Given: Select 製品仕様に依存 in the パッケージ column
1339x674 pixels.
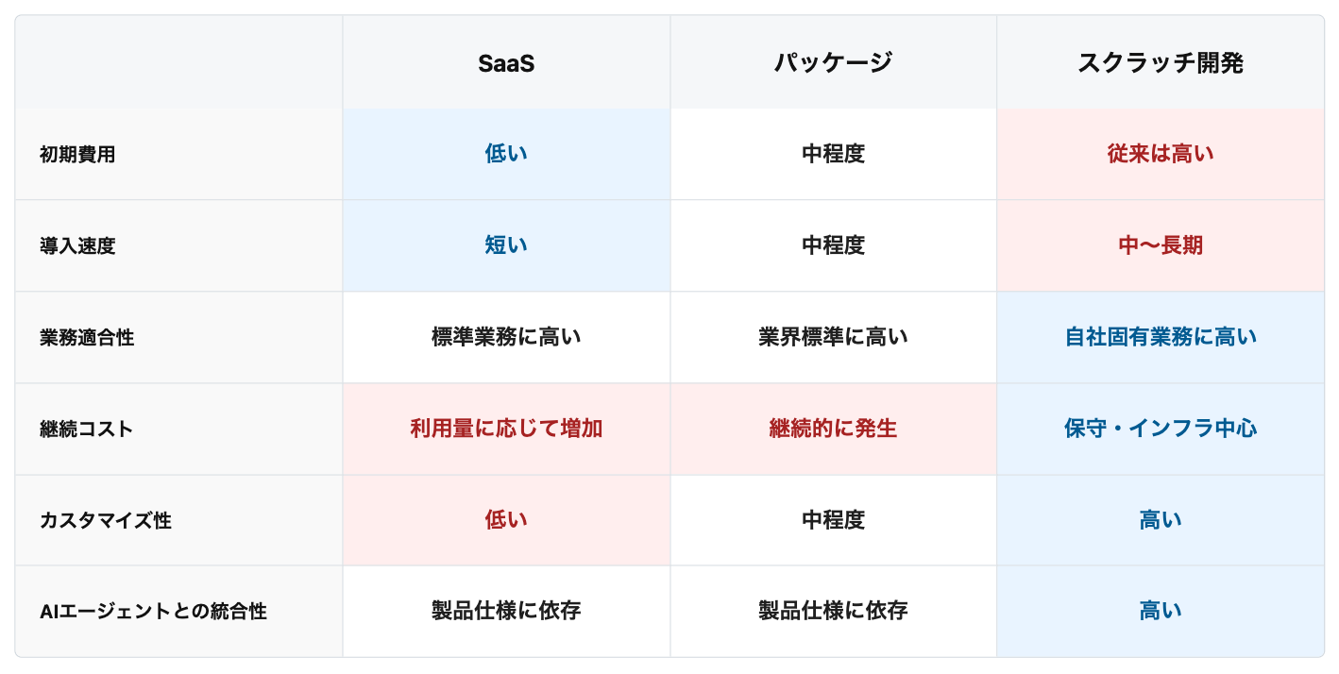Looking at the screenshot, I should click(833, 611).
